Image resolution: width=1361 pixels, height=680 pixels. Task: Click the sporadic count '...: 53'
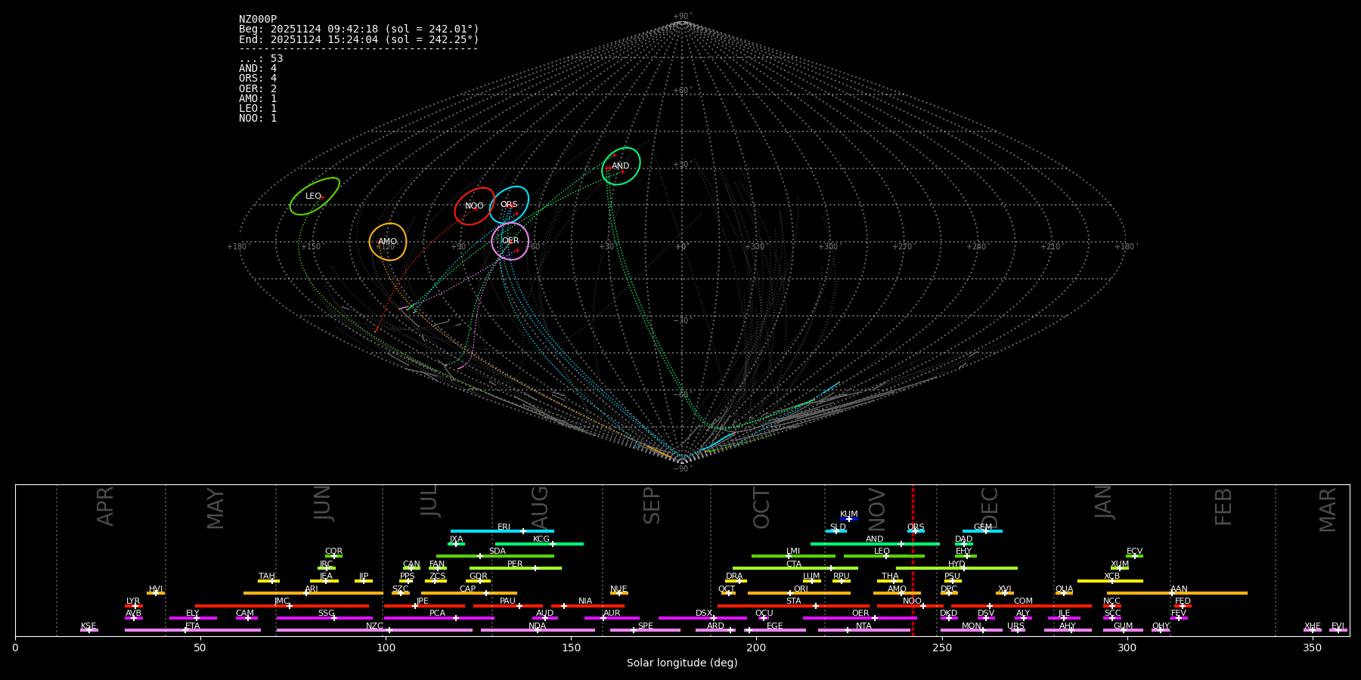tap(261, 59)
